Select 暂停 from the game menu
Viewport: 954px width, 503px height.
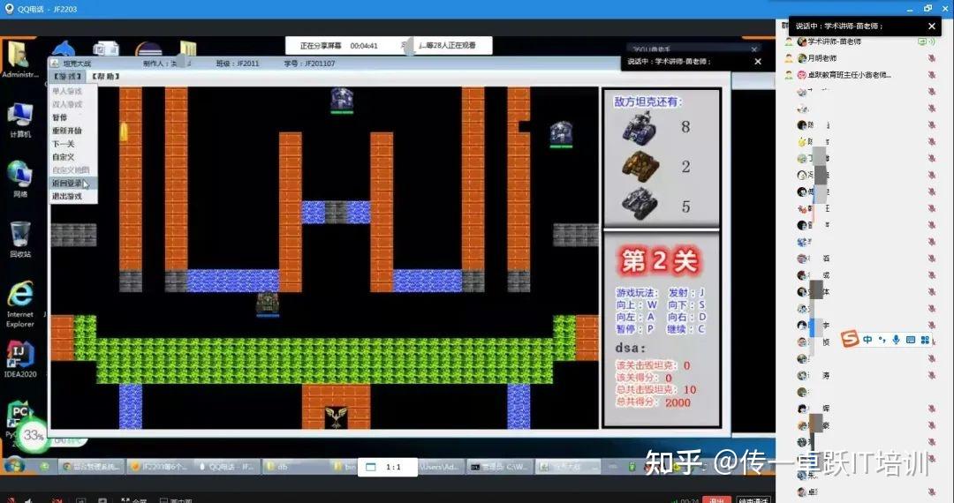[x=59, y=117]
